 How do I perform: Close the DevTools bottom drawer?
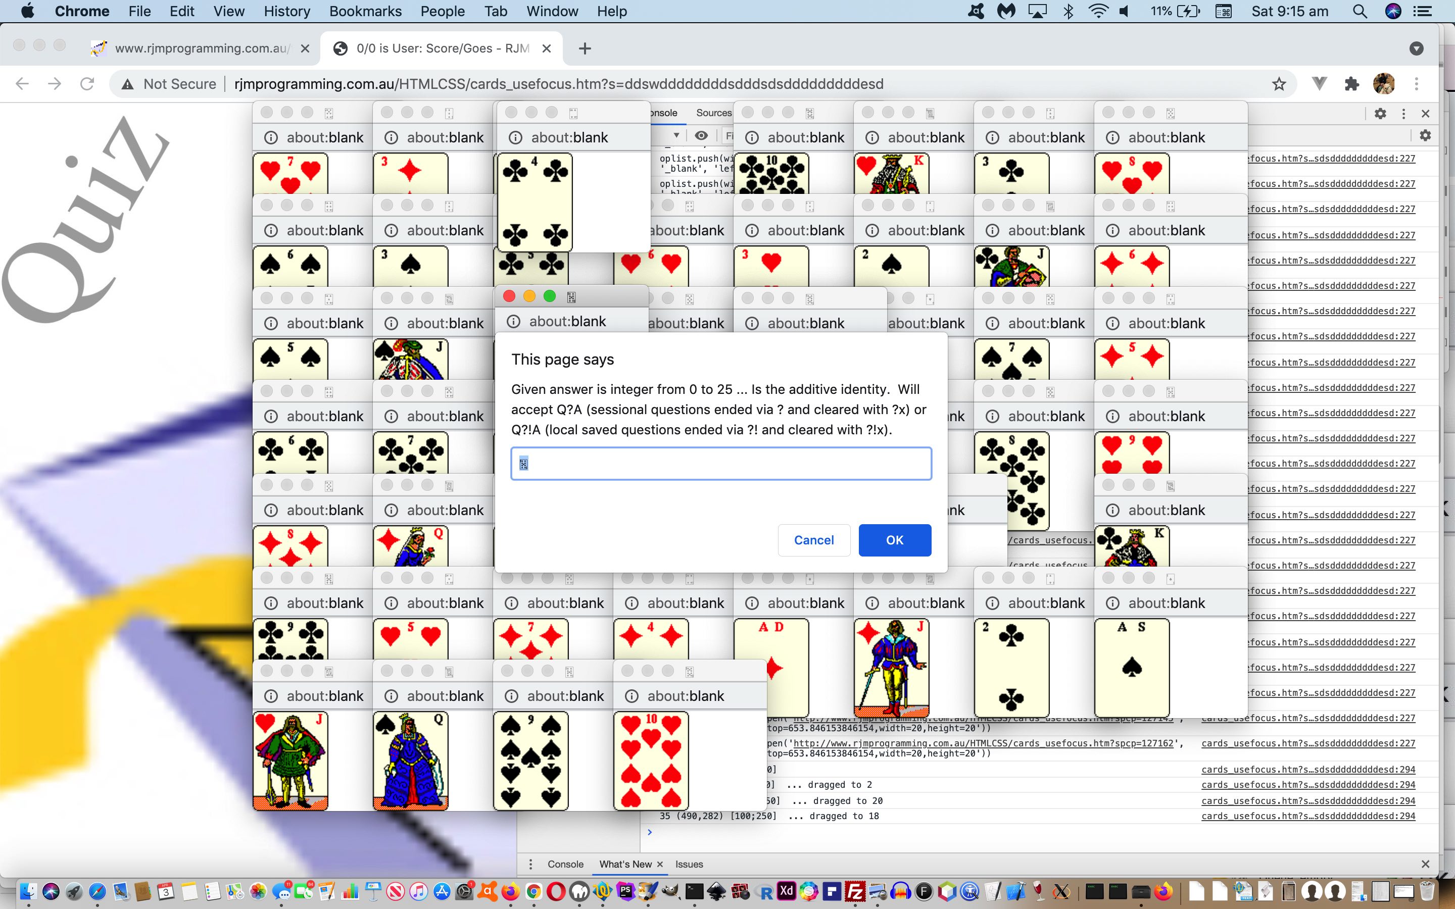[1425, 864]
